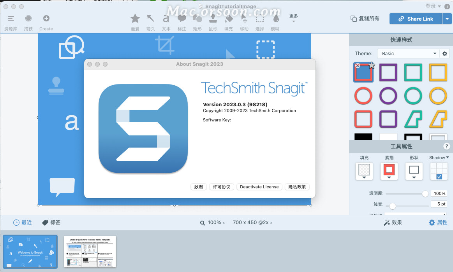This screenshot has width=453, height=272.
Task: Click the Privacy Policy button in About dialog
Action: point(297,187)
